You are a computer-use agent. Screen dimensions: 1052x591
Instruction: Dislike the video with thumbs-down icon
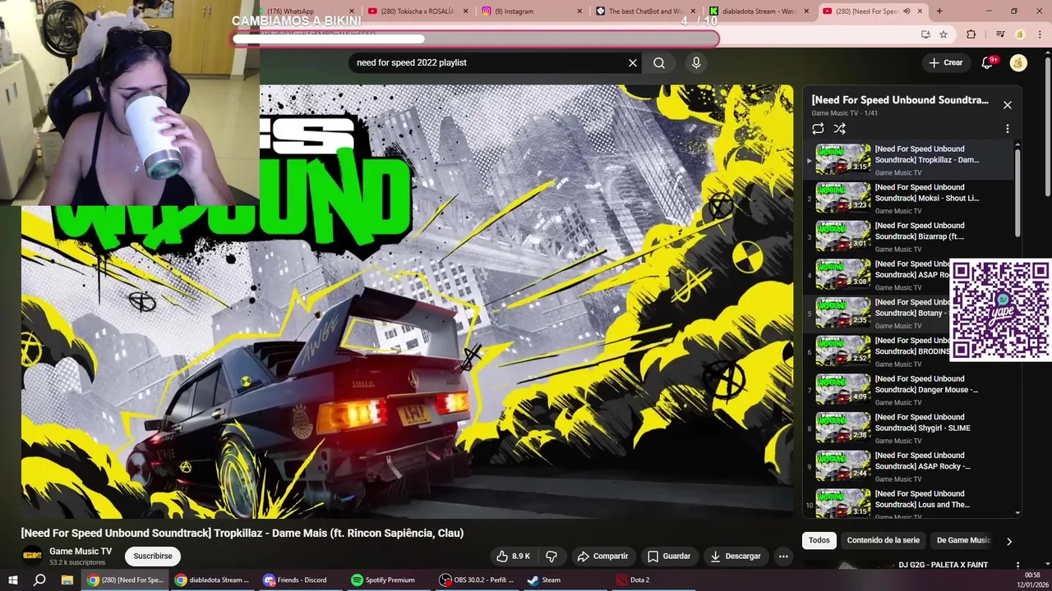tap(551, 556)
